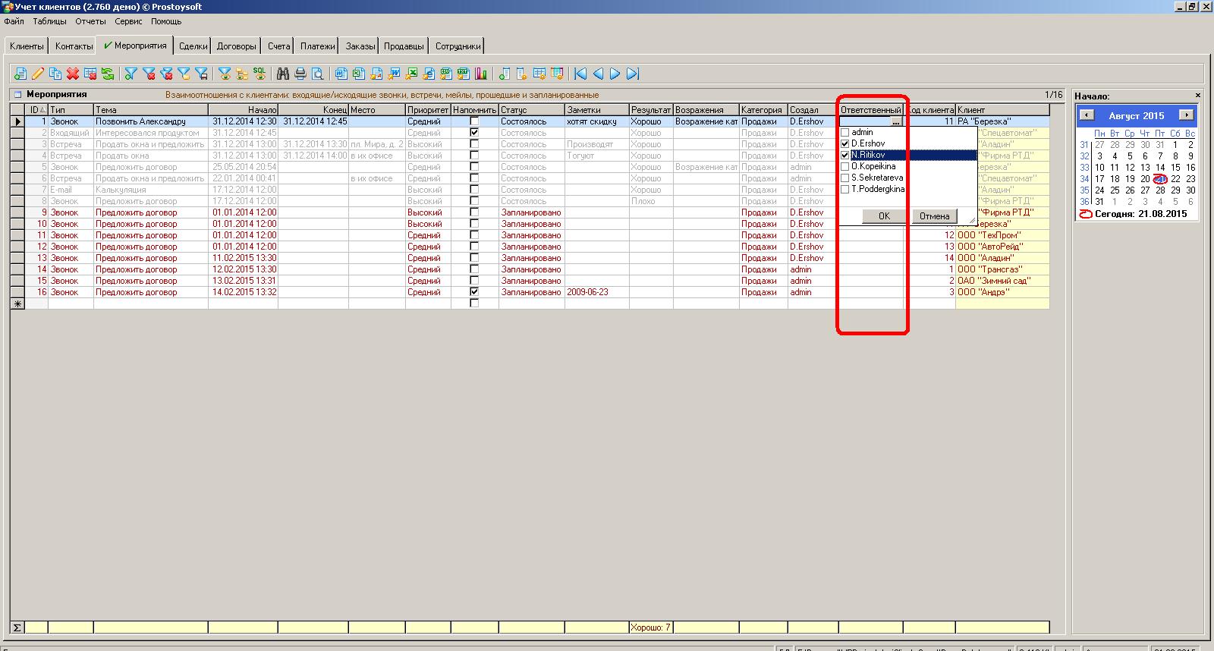Image resolution: width=1214 pixels, height=651 pixels.
Task: Open the Файл menu
Action: 14,21
